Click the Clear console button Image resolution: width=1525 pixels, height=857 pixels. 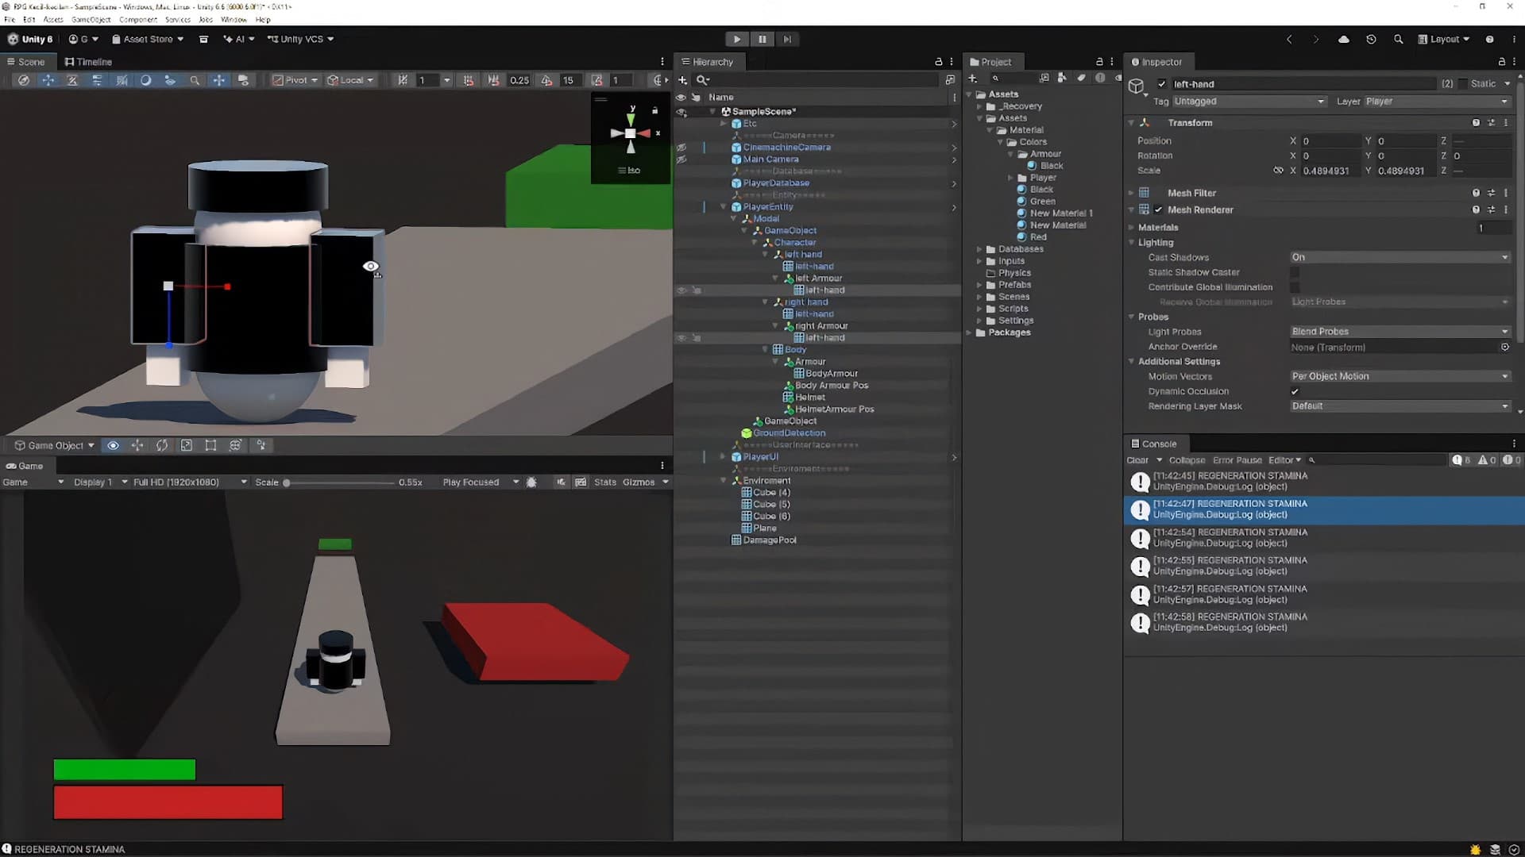[x=1137, y=459]
